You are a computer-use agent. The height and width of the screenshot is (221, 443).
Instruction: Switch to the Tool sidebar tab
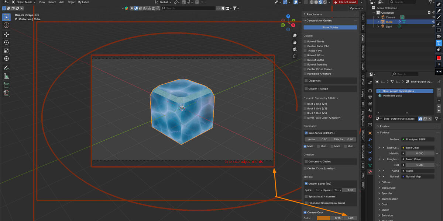[363, 28]
